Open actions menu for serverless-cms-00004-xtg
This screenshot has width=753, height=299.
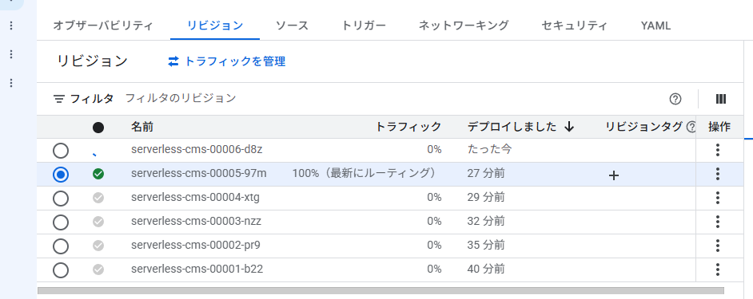[x=718, y=198]
